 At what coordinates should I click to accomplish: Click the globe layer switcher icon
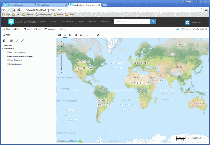(59, 35)
